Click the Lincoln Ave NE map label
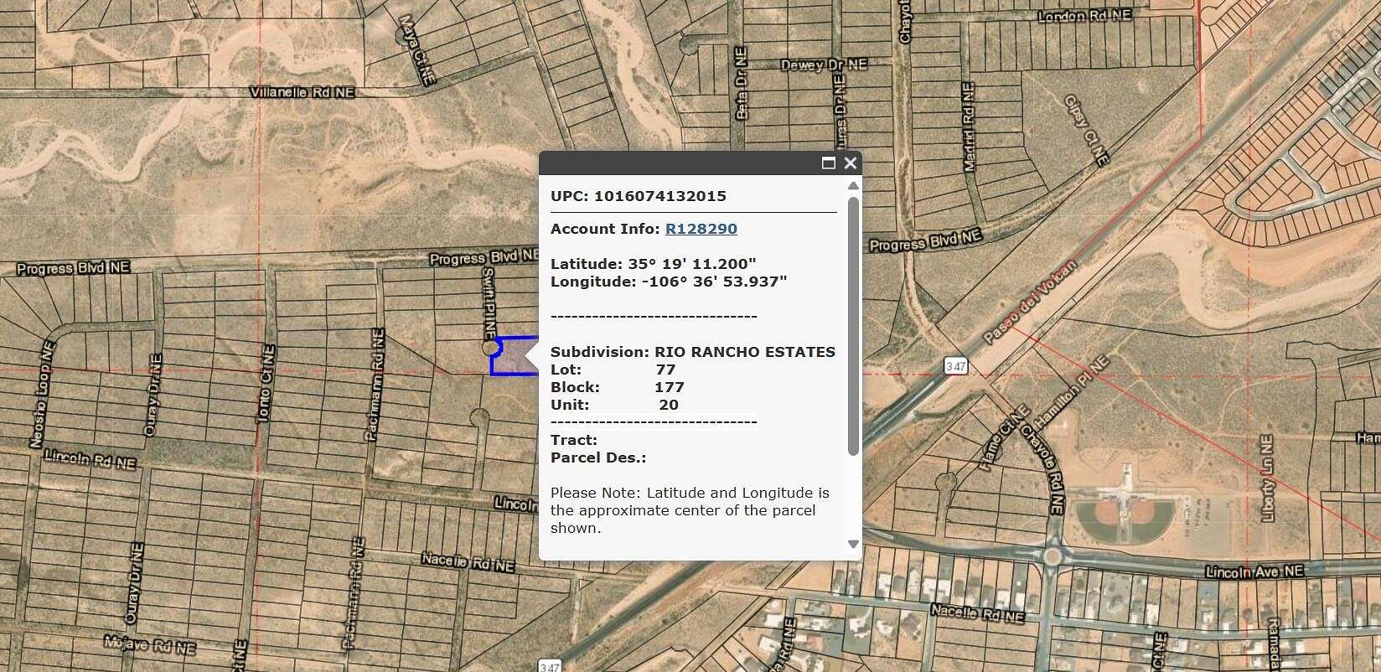 point(1254,571)
